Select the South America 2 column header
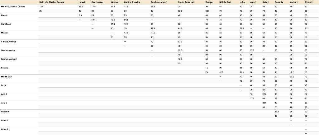The width and height of the screenshot is (319, 135). 187,2
